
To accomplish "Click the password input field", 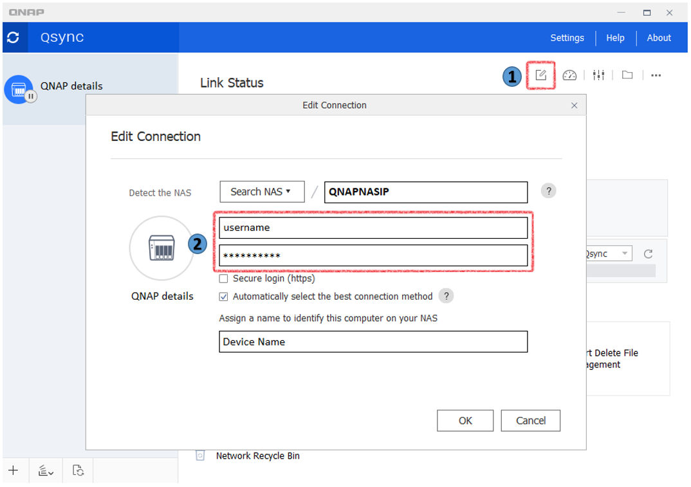I will [373, 255].
